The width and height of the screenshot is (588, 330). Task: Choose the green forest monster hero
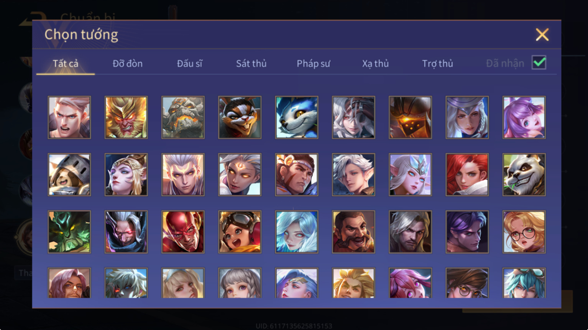click(69, 232)
